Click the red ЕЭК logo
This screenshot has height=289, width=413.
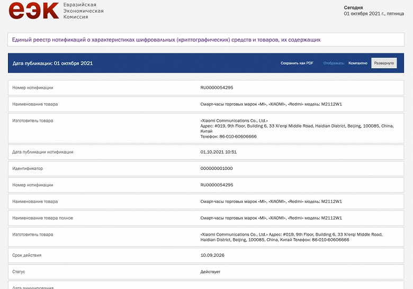coord(34,10)
